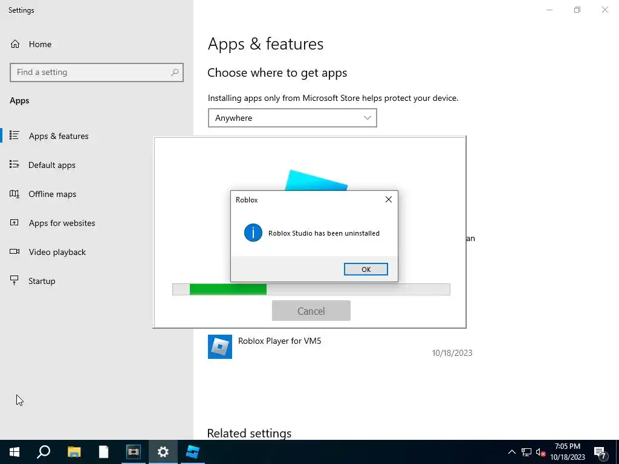
Task: Select Apps & features in the sidebar
Action: click(59, 136)
